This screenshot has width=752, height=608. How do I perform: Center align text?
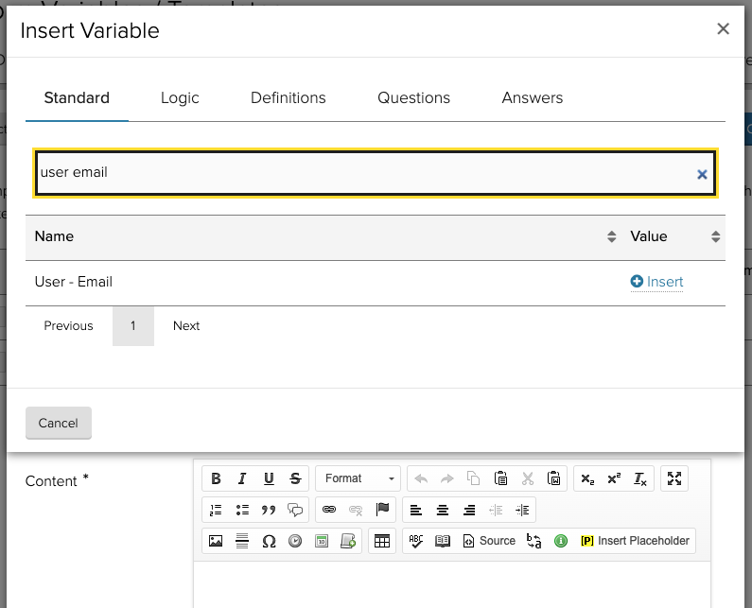click(442, 510)
